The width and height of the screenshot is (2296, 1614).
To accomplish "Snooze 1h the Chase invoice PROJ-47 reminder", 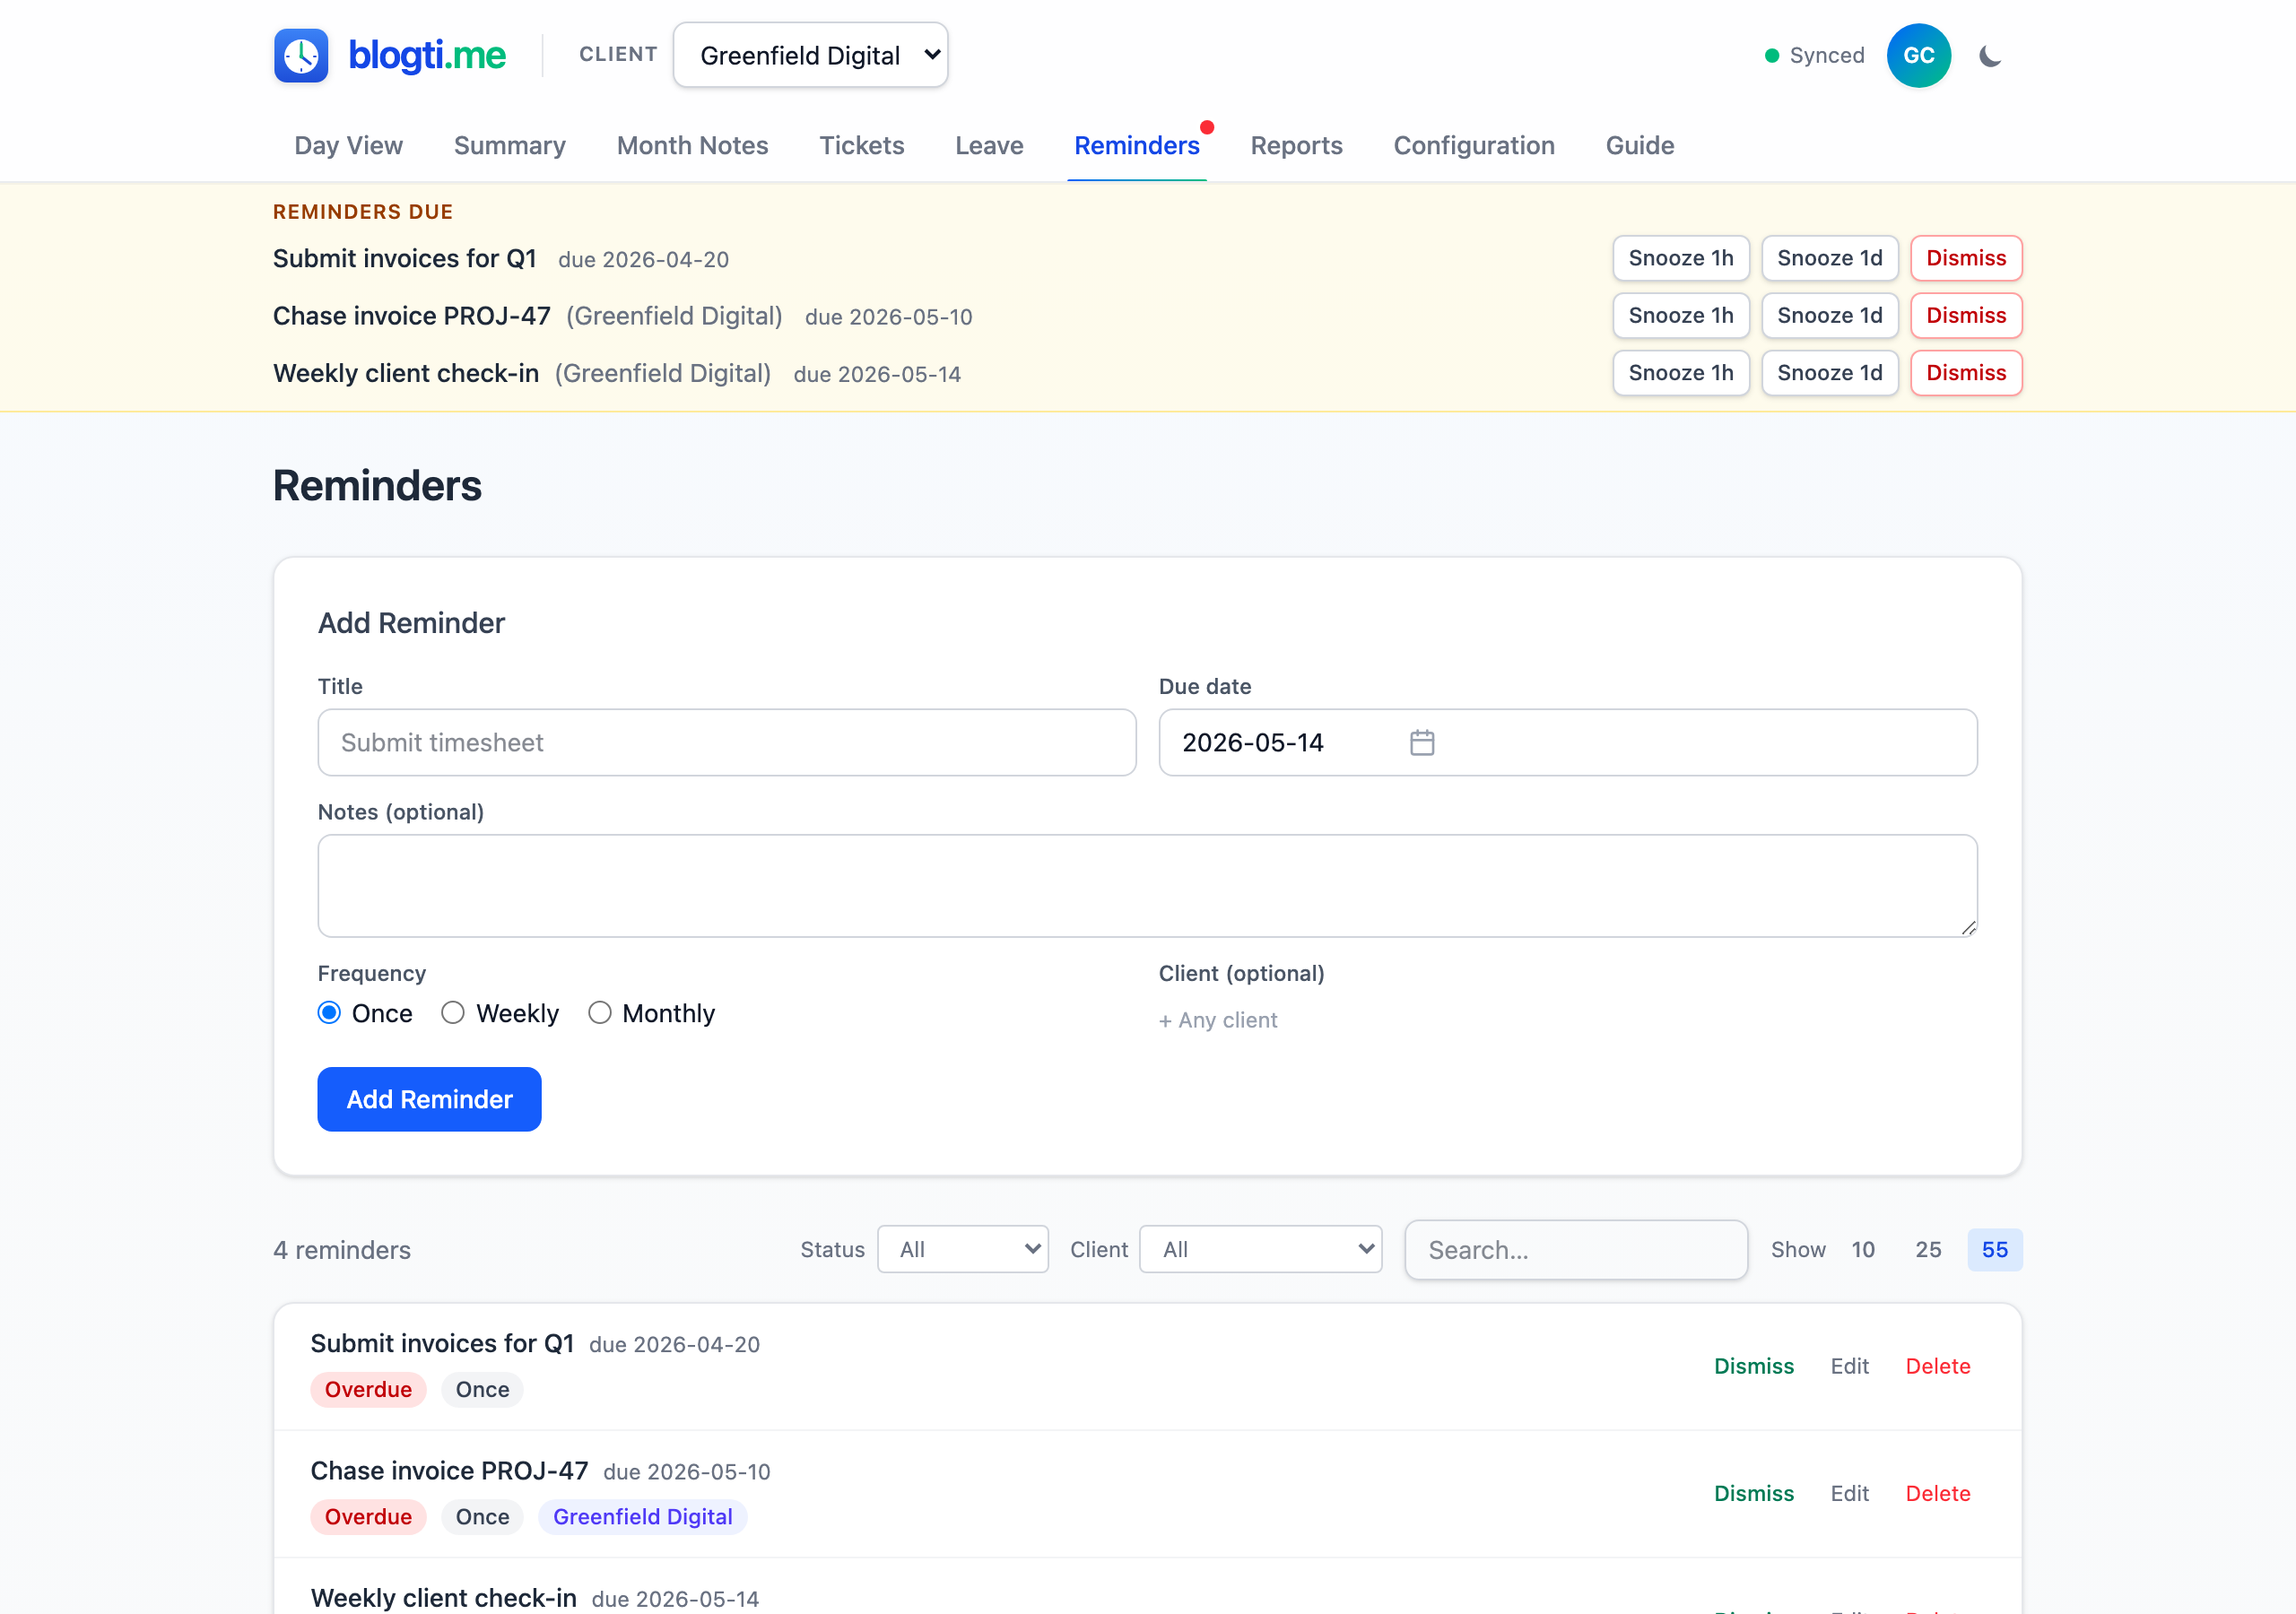I will [x=1681, y=316].
